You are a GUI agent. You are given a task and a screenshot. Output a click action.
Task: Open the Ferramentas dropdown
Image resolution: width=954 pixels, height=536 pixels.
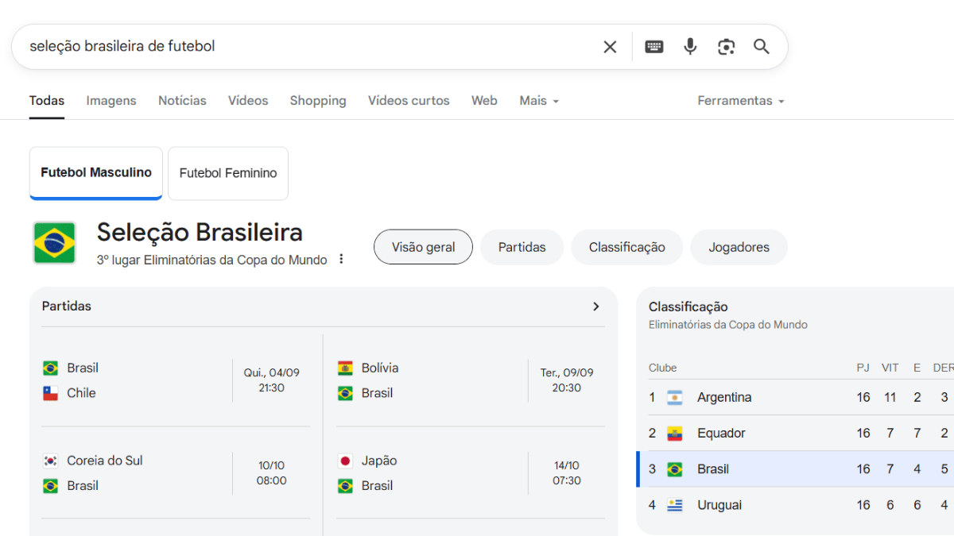pos(741,101)
